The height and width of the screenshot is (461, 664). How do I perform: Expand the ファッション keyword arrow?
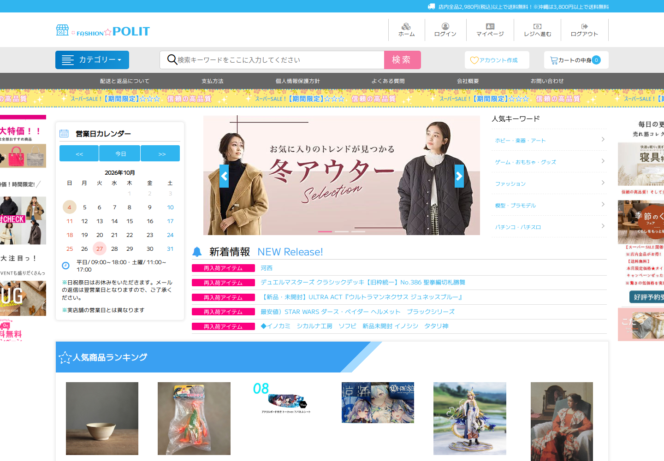603,183
